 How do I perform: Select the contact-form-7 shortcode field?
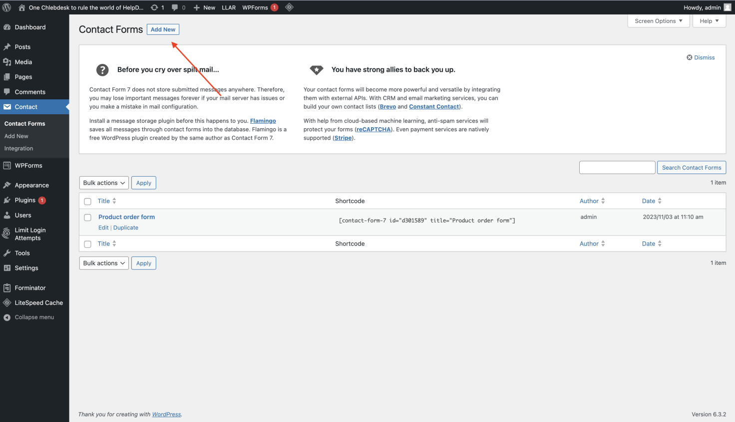pyautogui.click(x=427, y=220)
